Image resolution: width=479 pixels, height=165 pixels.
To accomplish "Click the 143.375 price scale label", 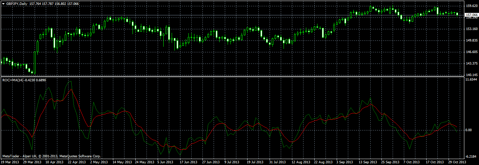I will pos(471,63).
